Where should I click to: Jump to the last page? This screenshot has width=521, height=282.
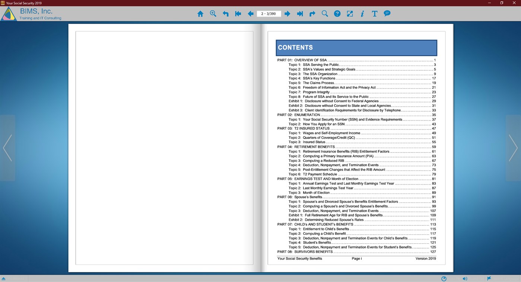click(300, 14)
